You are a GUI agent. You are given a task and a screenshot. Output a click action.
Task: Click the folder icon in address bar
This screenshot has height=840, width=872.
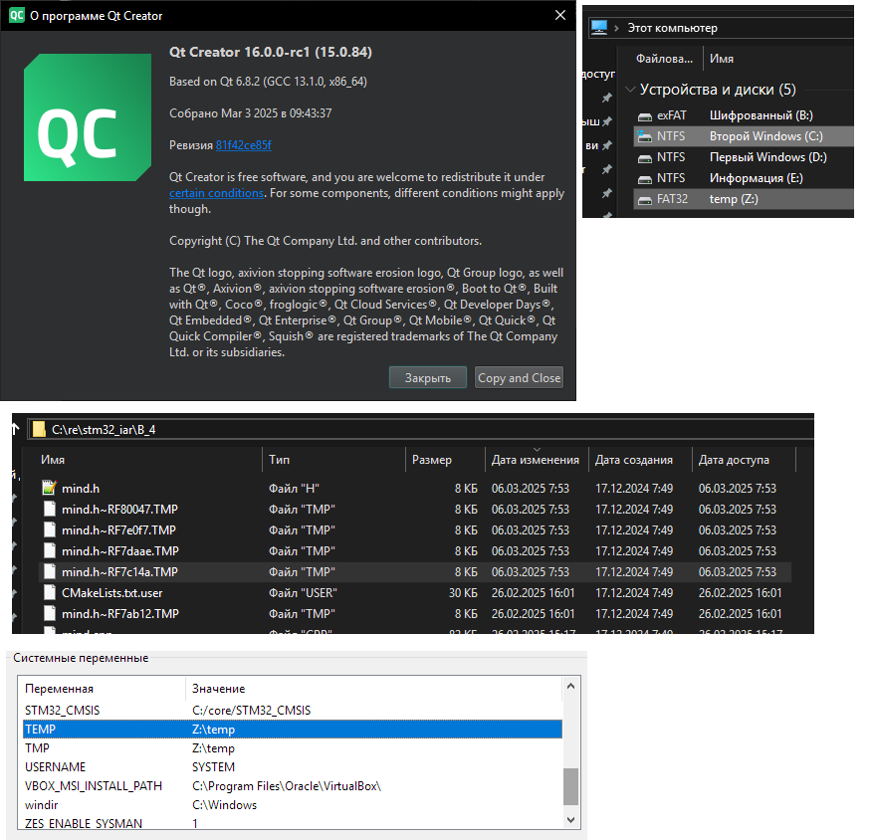[39, 429]
